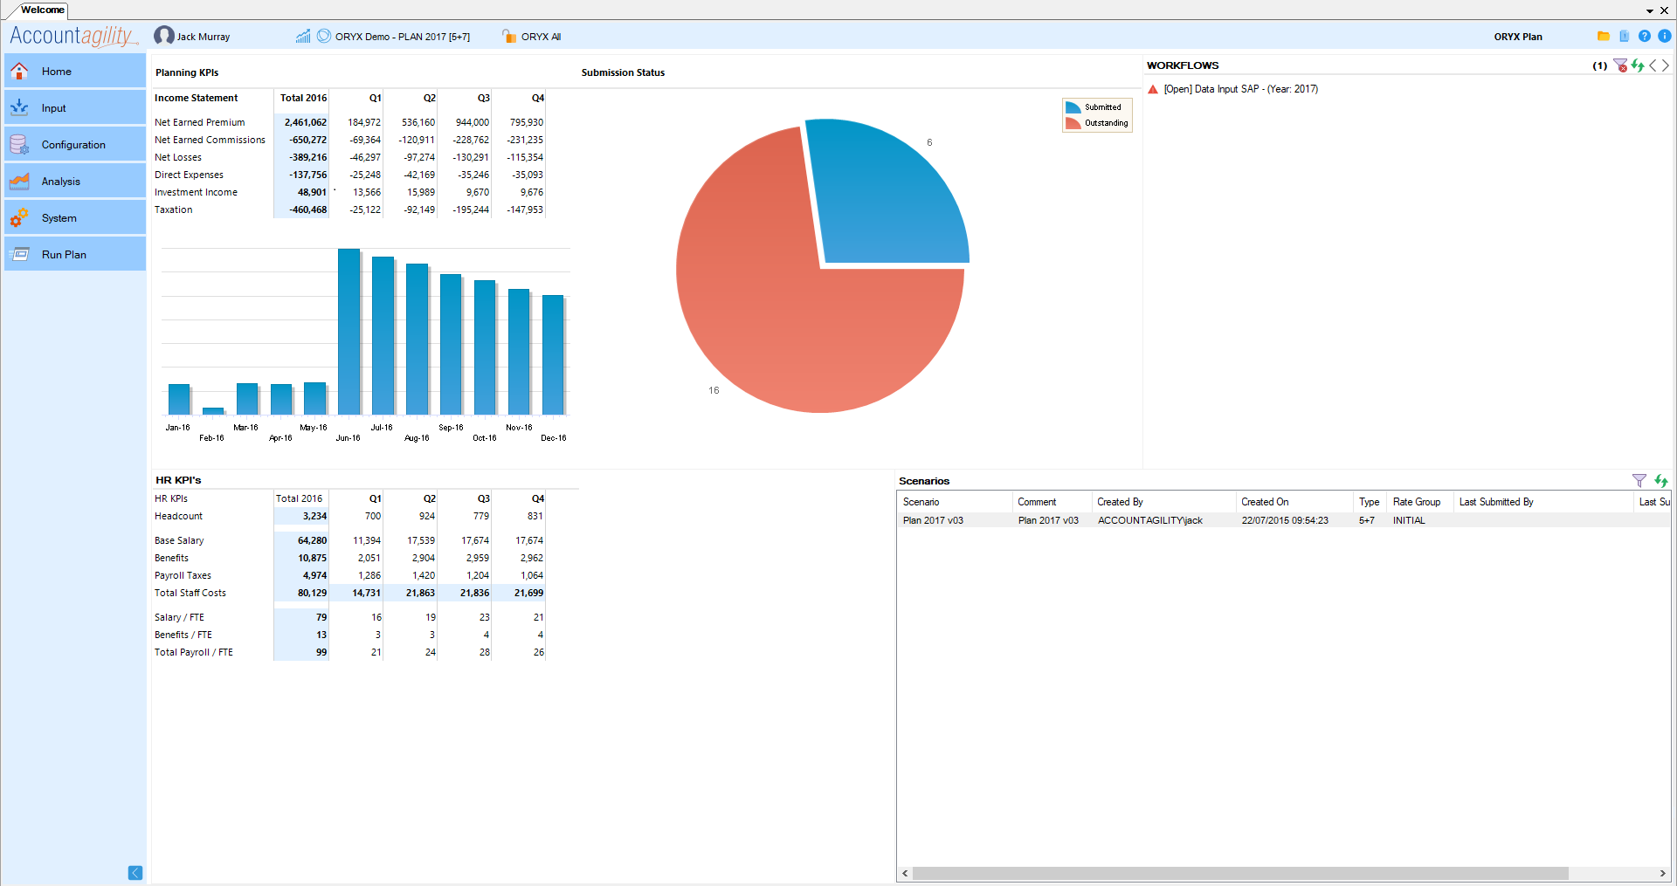This screenshot has height=886, width=1677.
Task: Click the Configuration database icon
Action: (x=19, y=144)
